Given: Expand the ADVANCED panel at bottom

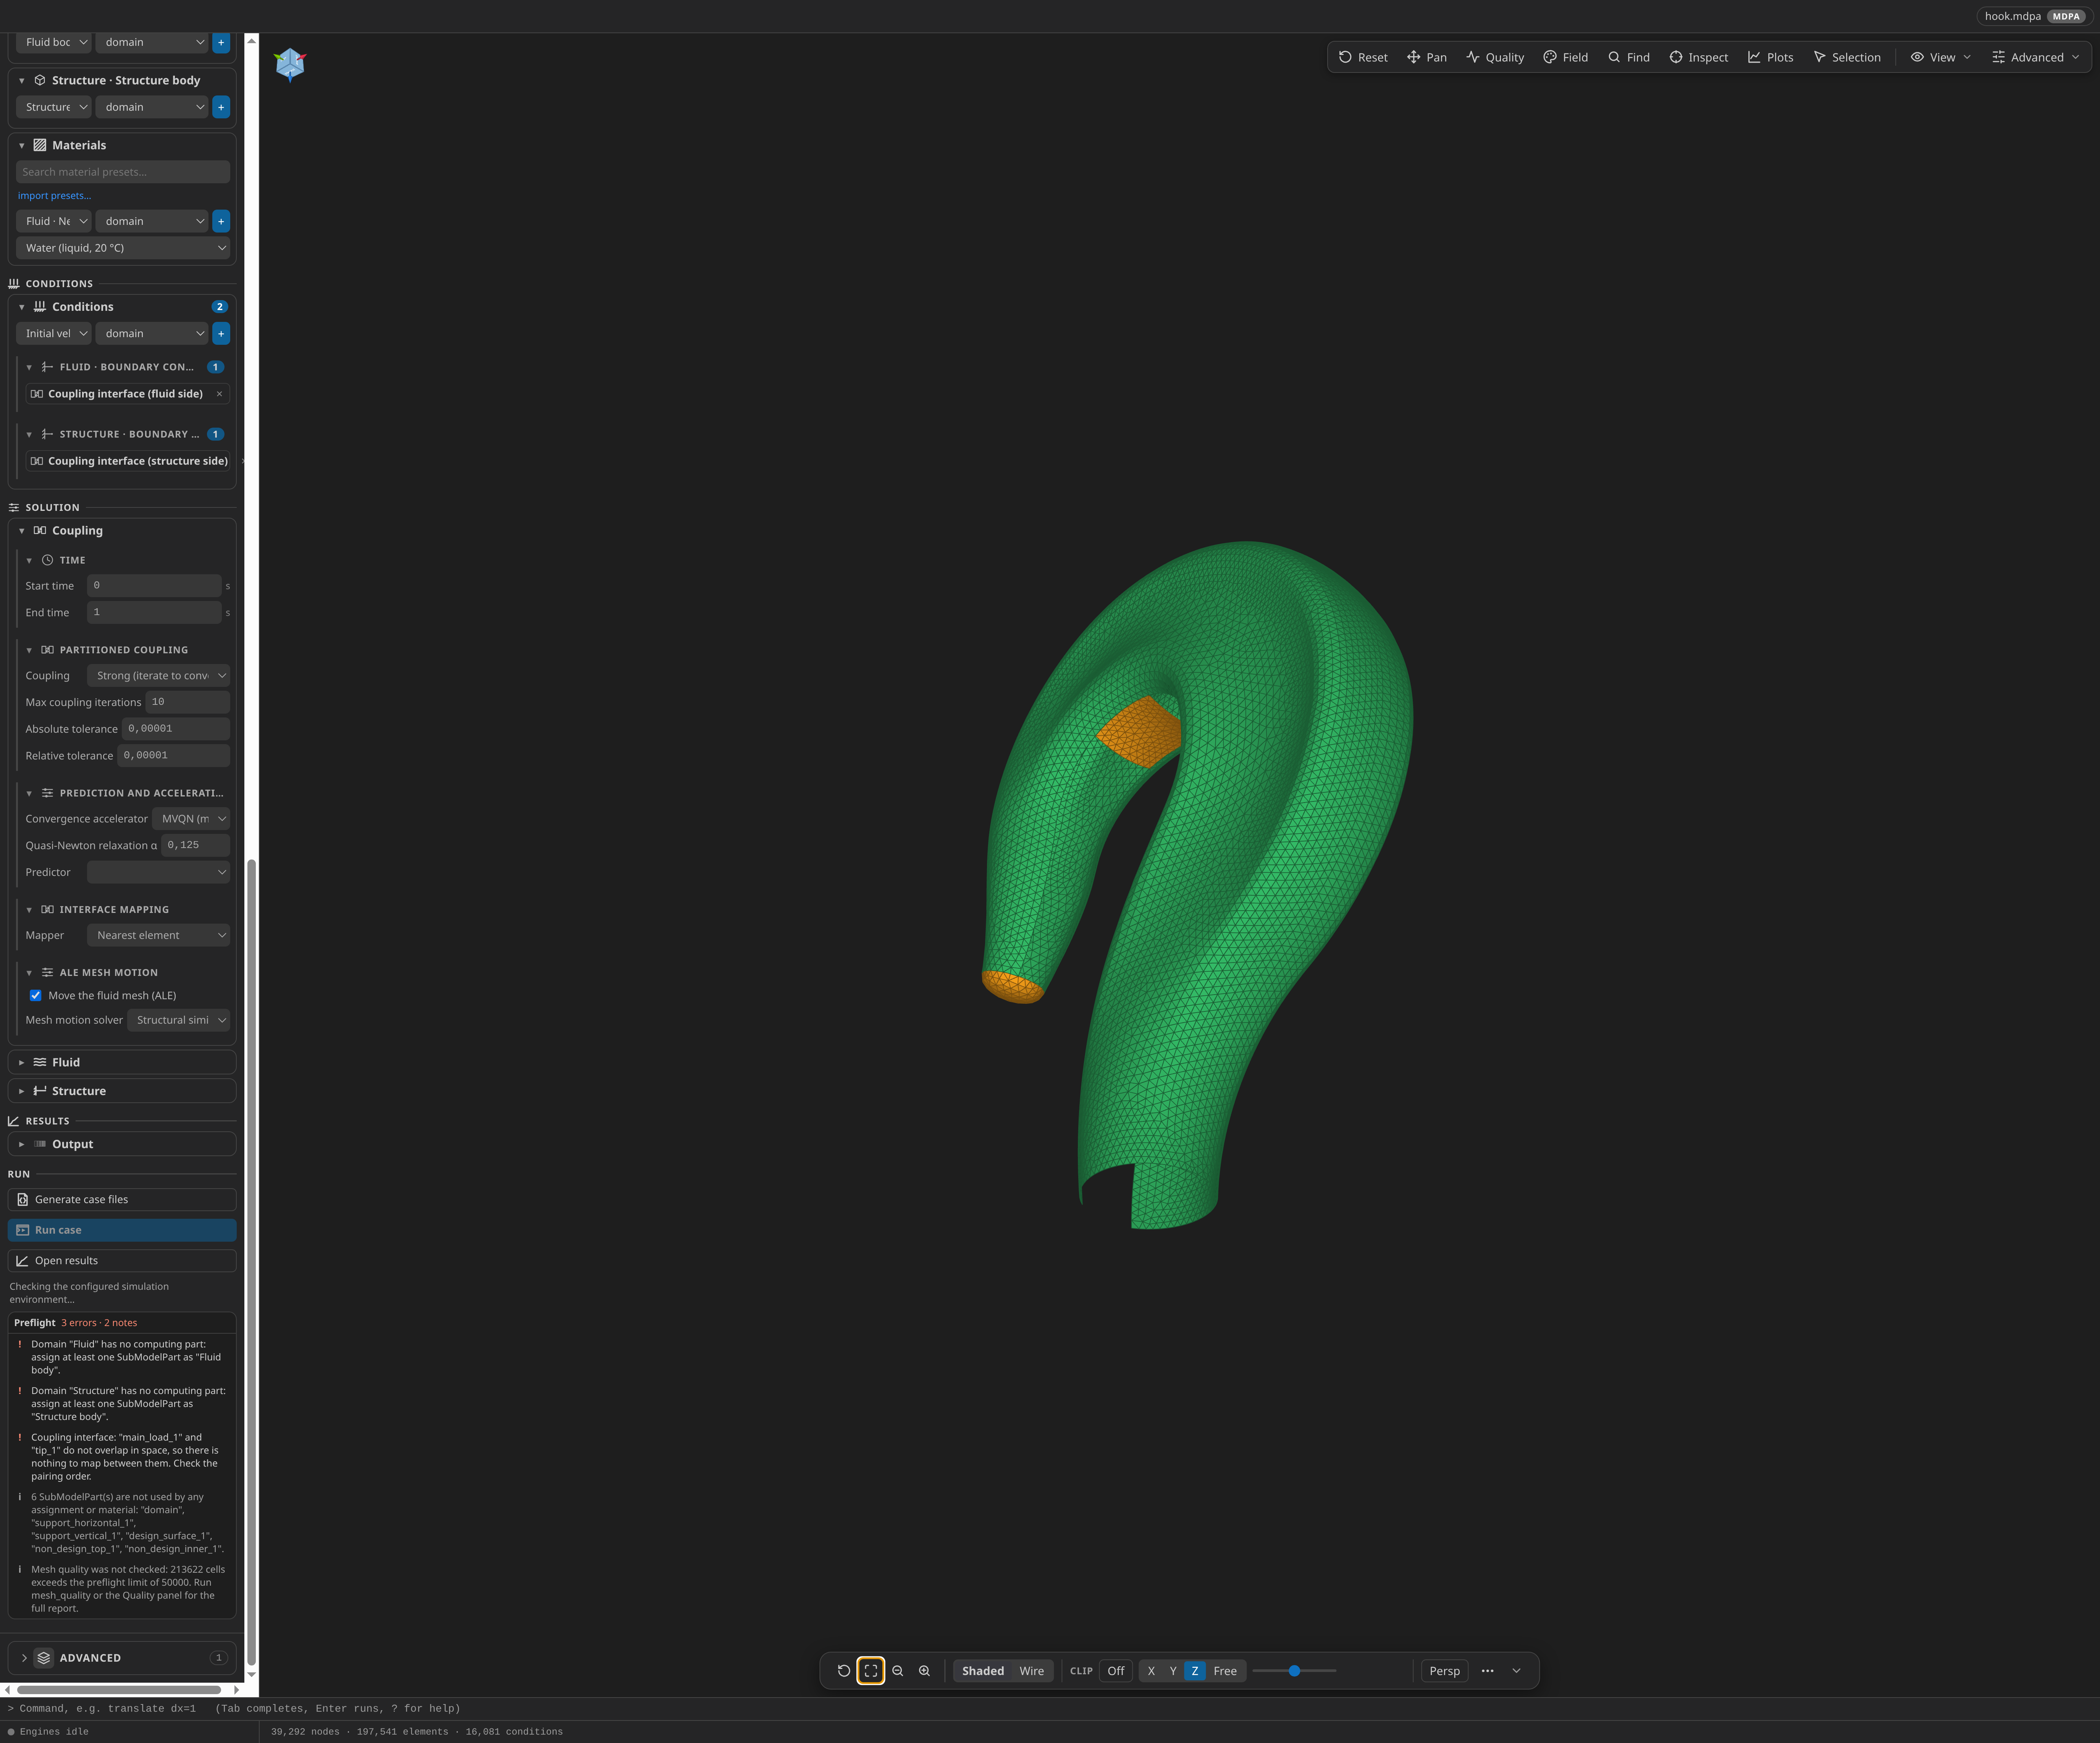Looking at the screenshot, I should pos(122,1658).
